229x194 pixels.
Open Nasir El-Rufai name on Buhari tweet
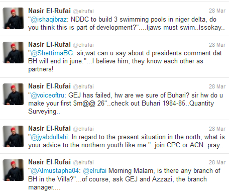coord(49,86)
